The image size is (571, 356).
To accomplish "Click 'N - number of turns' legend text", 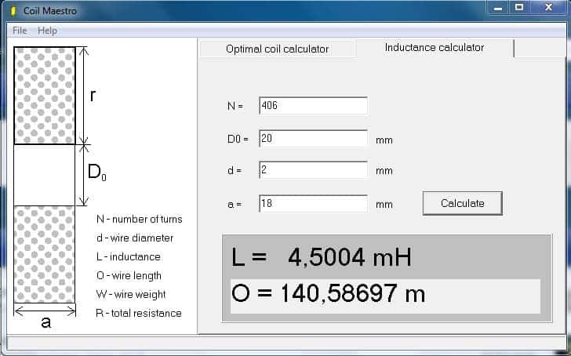I will click(139, 219).
